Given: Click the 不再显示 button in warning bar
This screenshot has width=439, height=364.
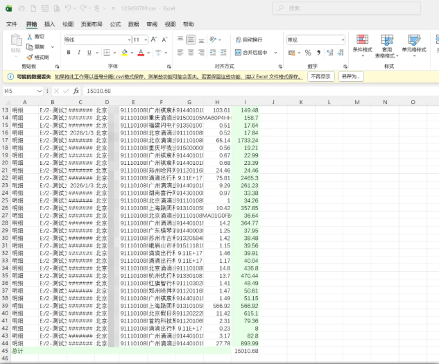Looking at the screenshot, I should (x=320, y=76).
